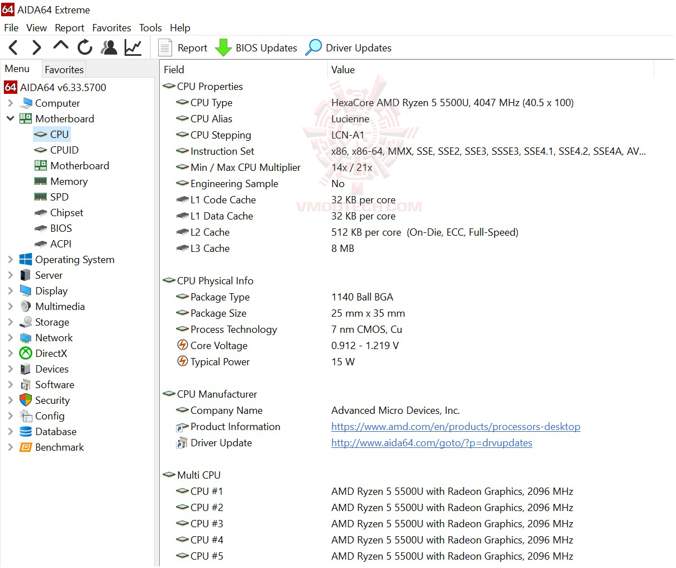The width and height of the screenshot is (676, 568).
Task: Open the ACPI page in sidebar
Action: click(53, 244)
